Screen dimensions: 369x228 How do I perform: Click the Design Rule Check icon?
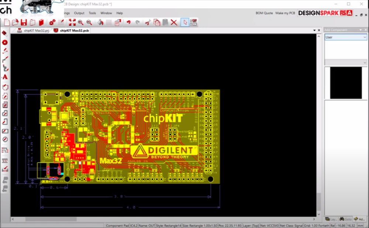point(5,169)
